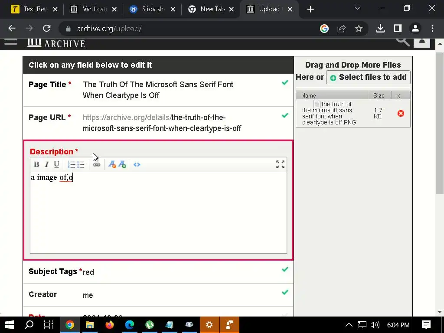Click the address bar URL
The width and height of the screenshot is (444, 333).
[x=109, y=29]
